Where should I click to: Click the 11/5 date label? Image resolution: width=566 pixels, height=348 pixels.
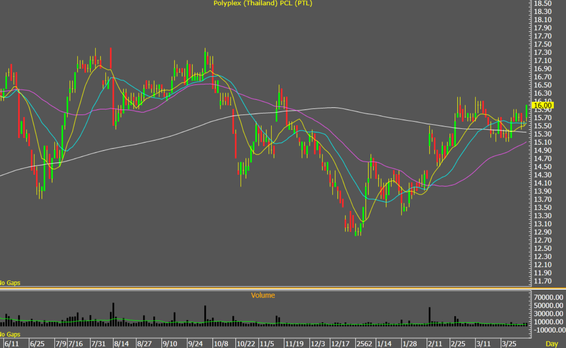tap(267, 343)
